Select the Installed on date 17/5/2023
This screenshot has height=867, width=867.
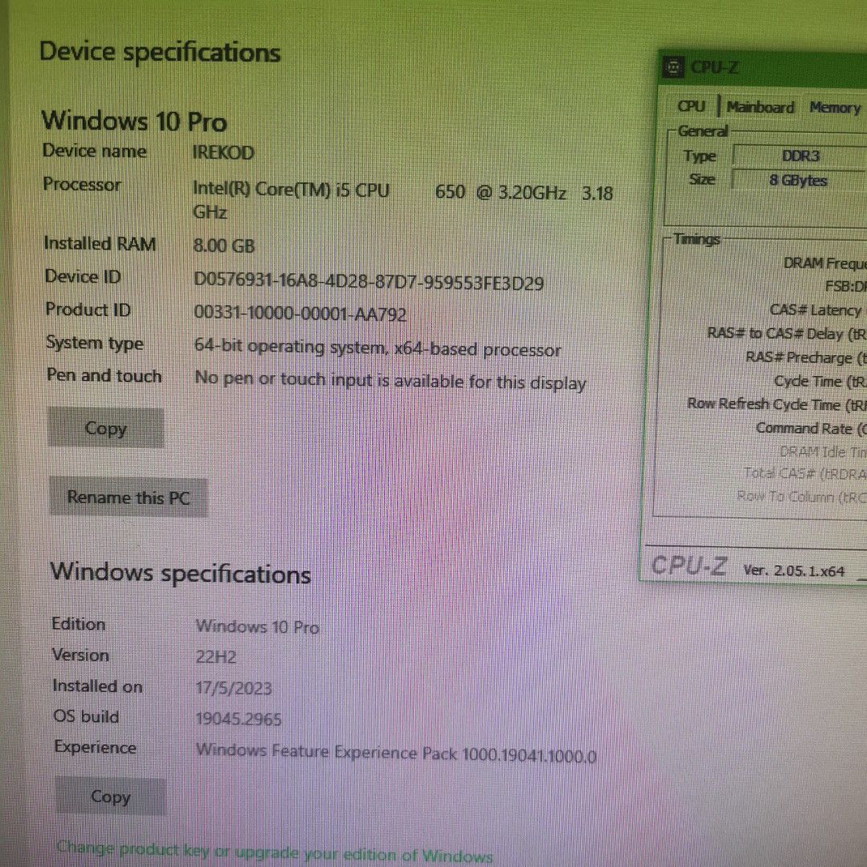click(234, 688)
